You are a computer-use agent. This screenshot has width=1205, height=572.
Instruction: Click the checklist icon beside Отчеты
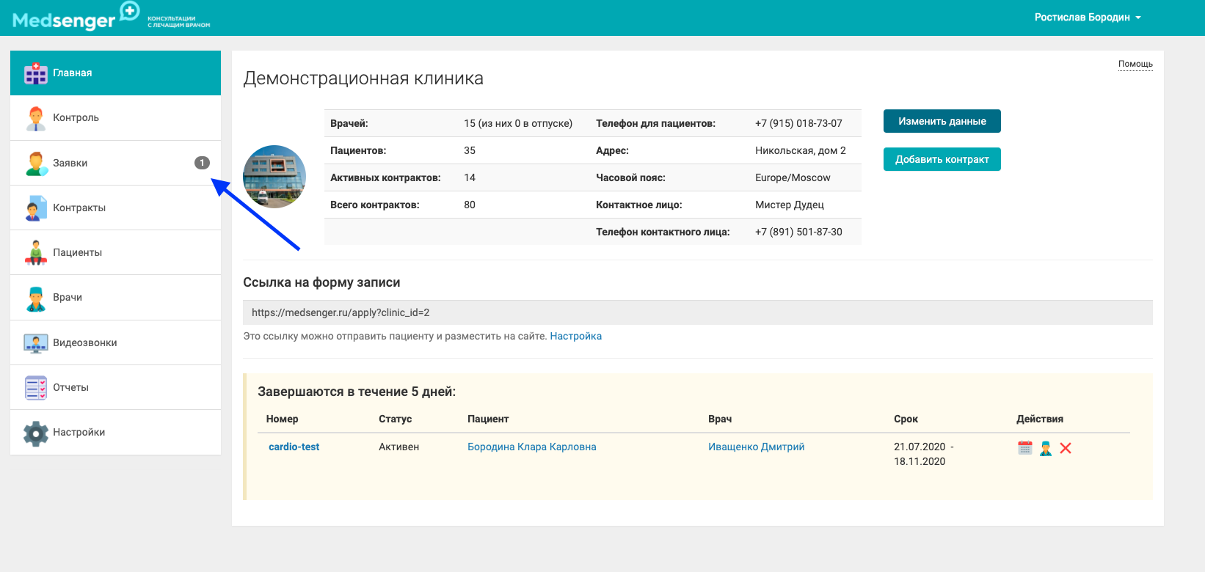pos(35,388)
